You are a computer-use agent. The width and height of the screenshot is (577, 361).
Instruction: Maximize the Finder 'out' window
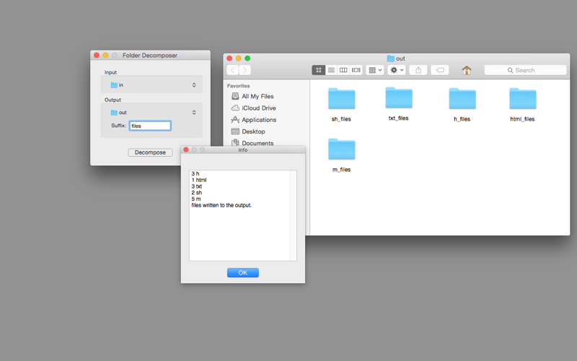(247, 58)
